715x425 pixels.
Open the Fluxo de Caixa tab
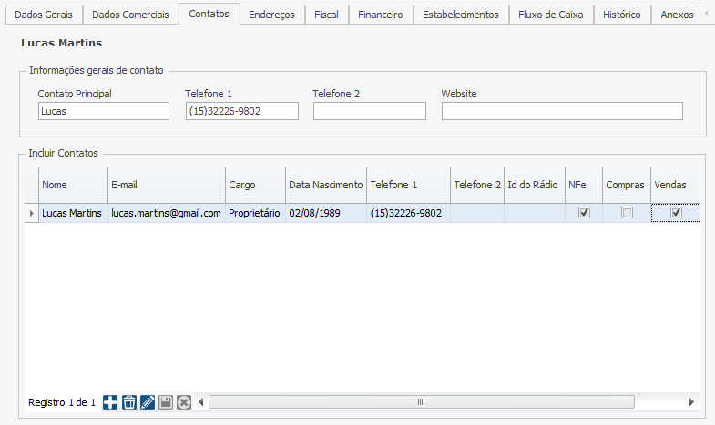[550, 15]
